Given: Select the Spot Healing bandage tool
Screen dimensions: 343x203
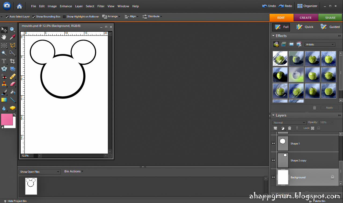Looking at the screenshot, I should (12, 77).
